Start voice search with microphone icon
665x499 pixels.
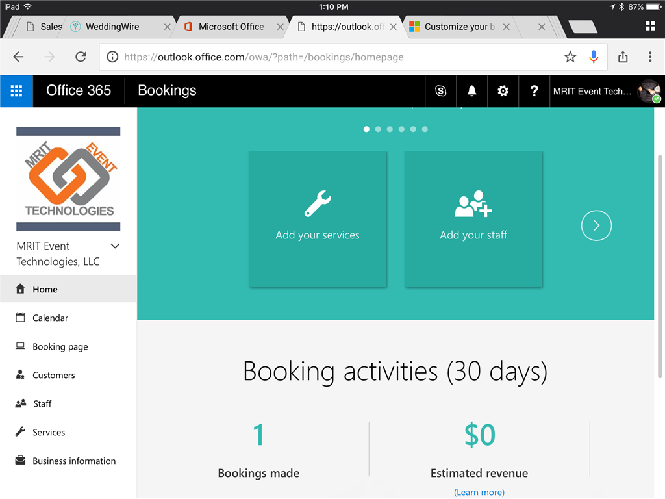[594, 57]
